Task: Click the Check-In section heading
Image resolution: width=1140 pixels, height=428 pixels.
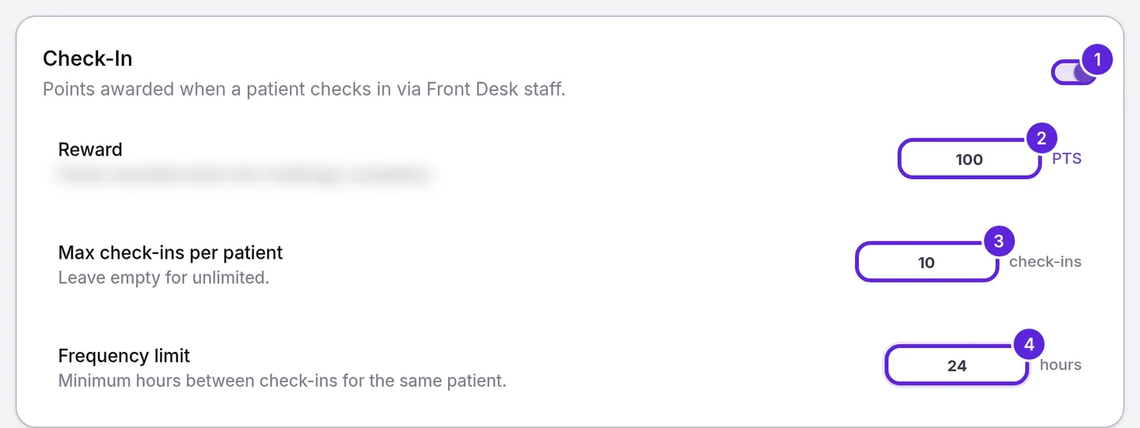Action: tap(87, 59)
